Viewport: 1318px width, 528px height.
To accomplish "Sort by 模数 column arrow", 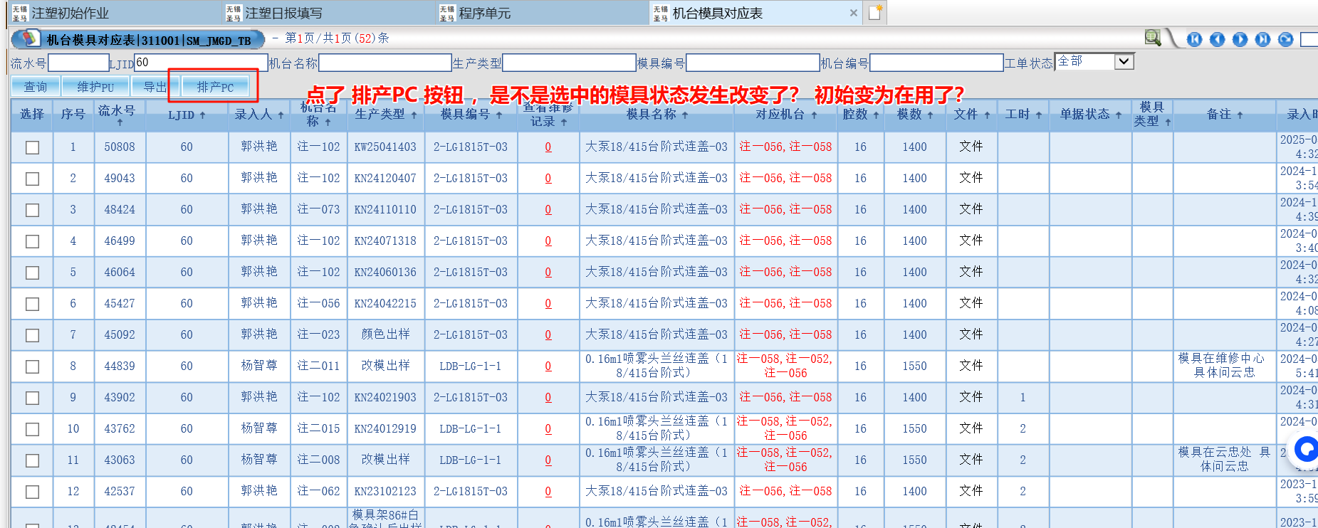I will point(930,115).
